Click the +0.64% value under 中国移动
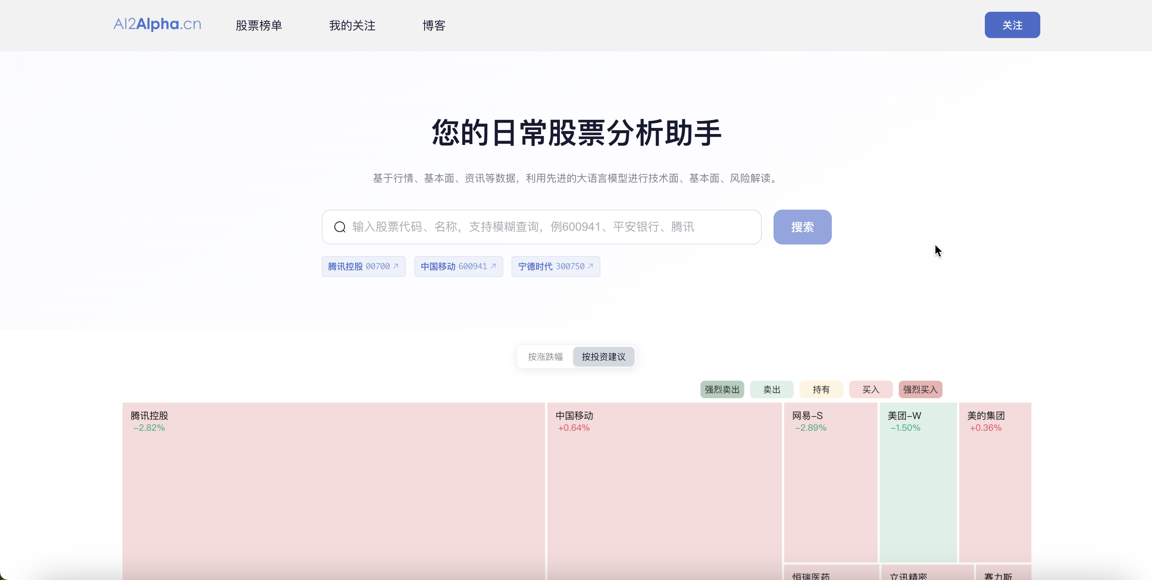 pyautogui.click(x=574, y=428)
